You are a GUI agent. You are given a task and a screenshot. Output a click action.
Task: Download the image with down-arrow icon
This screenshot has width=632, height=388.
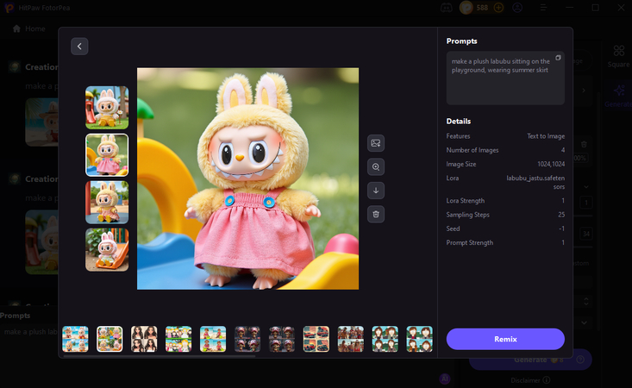(x=376, y=191)
